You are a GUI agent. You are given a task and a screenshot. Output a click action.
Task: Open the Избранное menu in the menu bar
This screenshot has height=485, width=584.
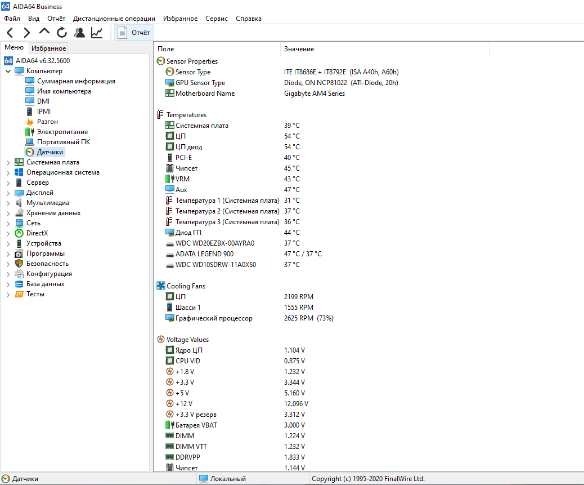pyautogui.click(x=180, y=19)
